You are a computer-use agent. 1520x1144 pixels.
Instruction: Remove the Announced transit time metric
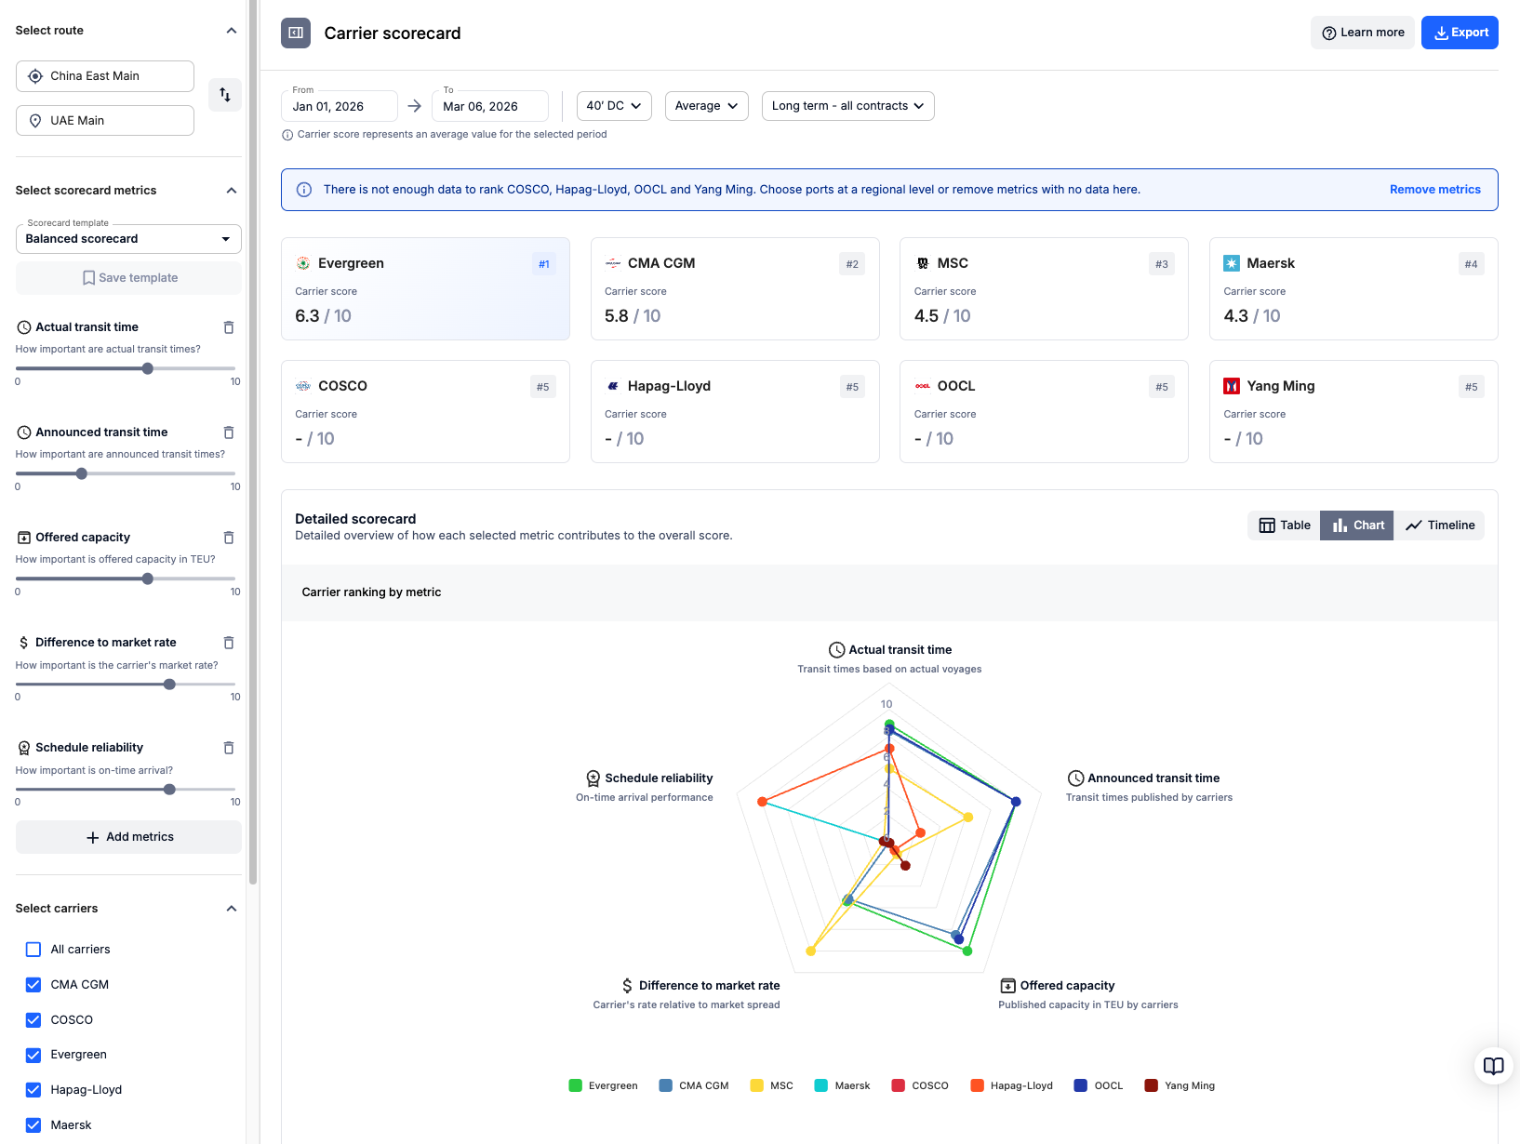pyautogui.click(x=229, y=432)
